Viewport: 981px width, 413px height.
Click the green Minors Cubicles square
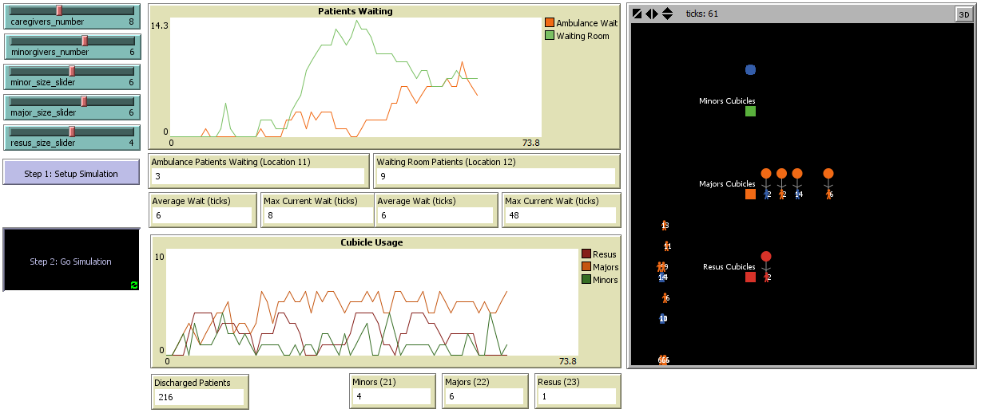click(750, 112)
